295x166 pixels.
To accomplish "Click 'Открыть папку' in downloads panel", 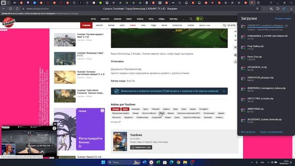I will 283,18.
